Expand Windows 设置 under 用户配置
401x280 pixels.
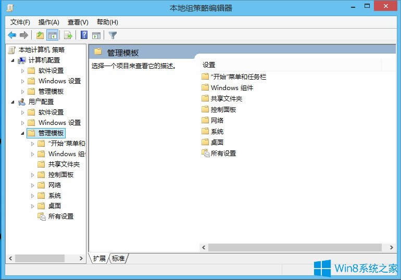22,123
